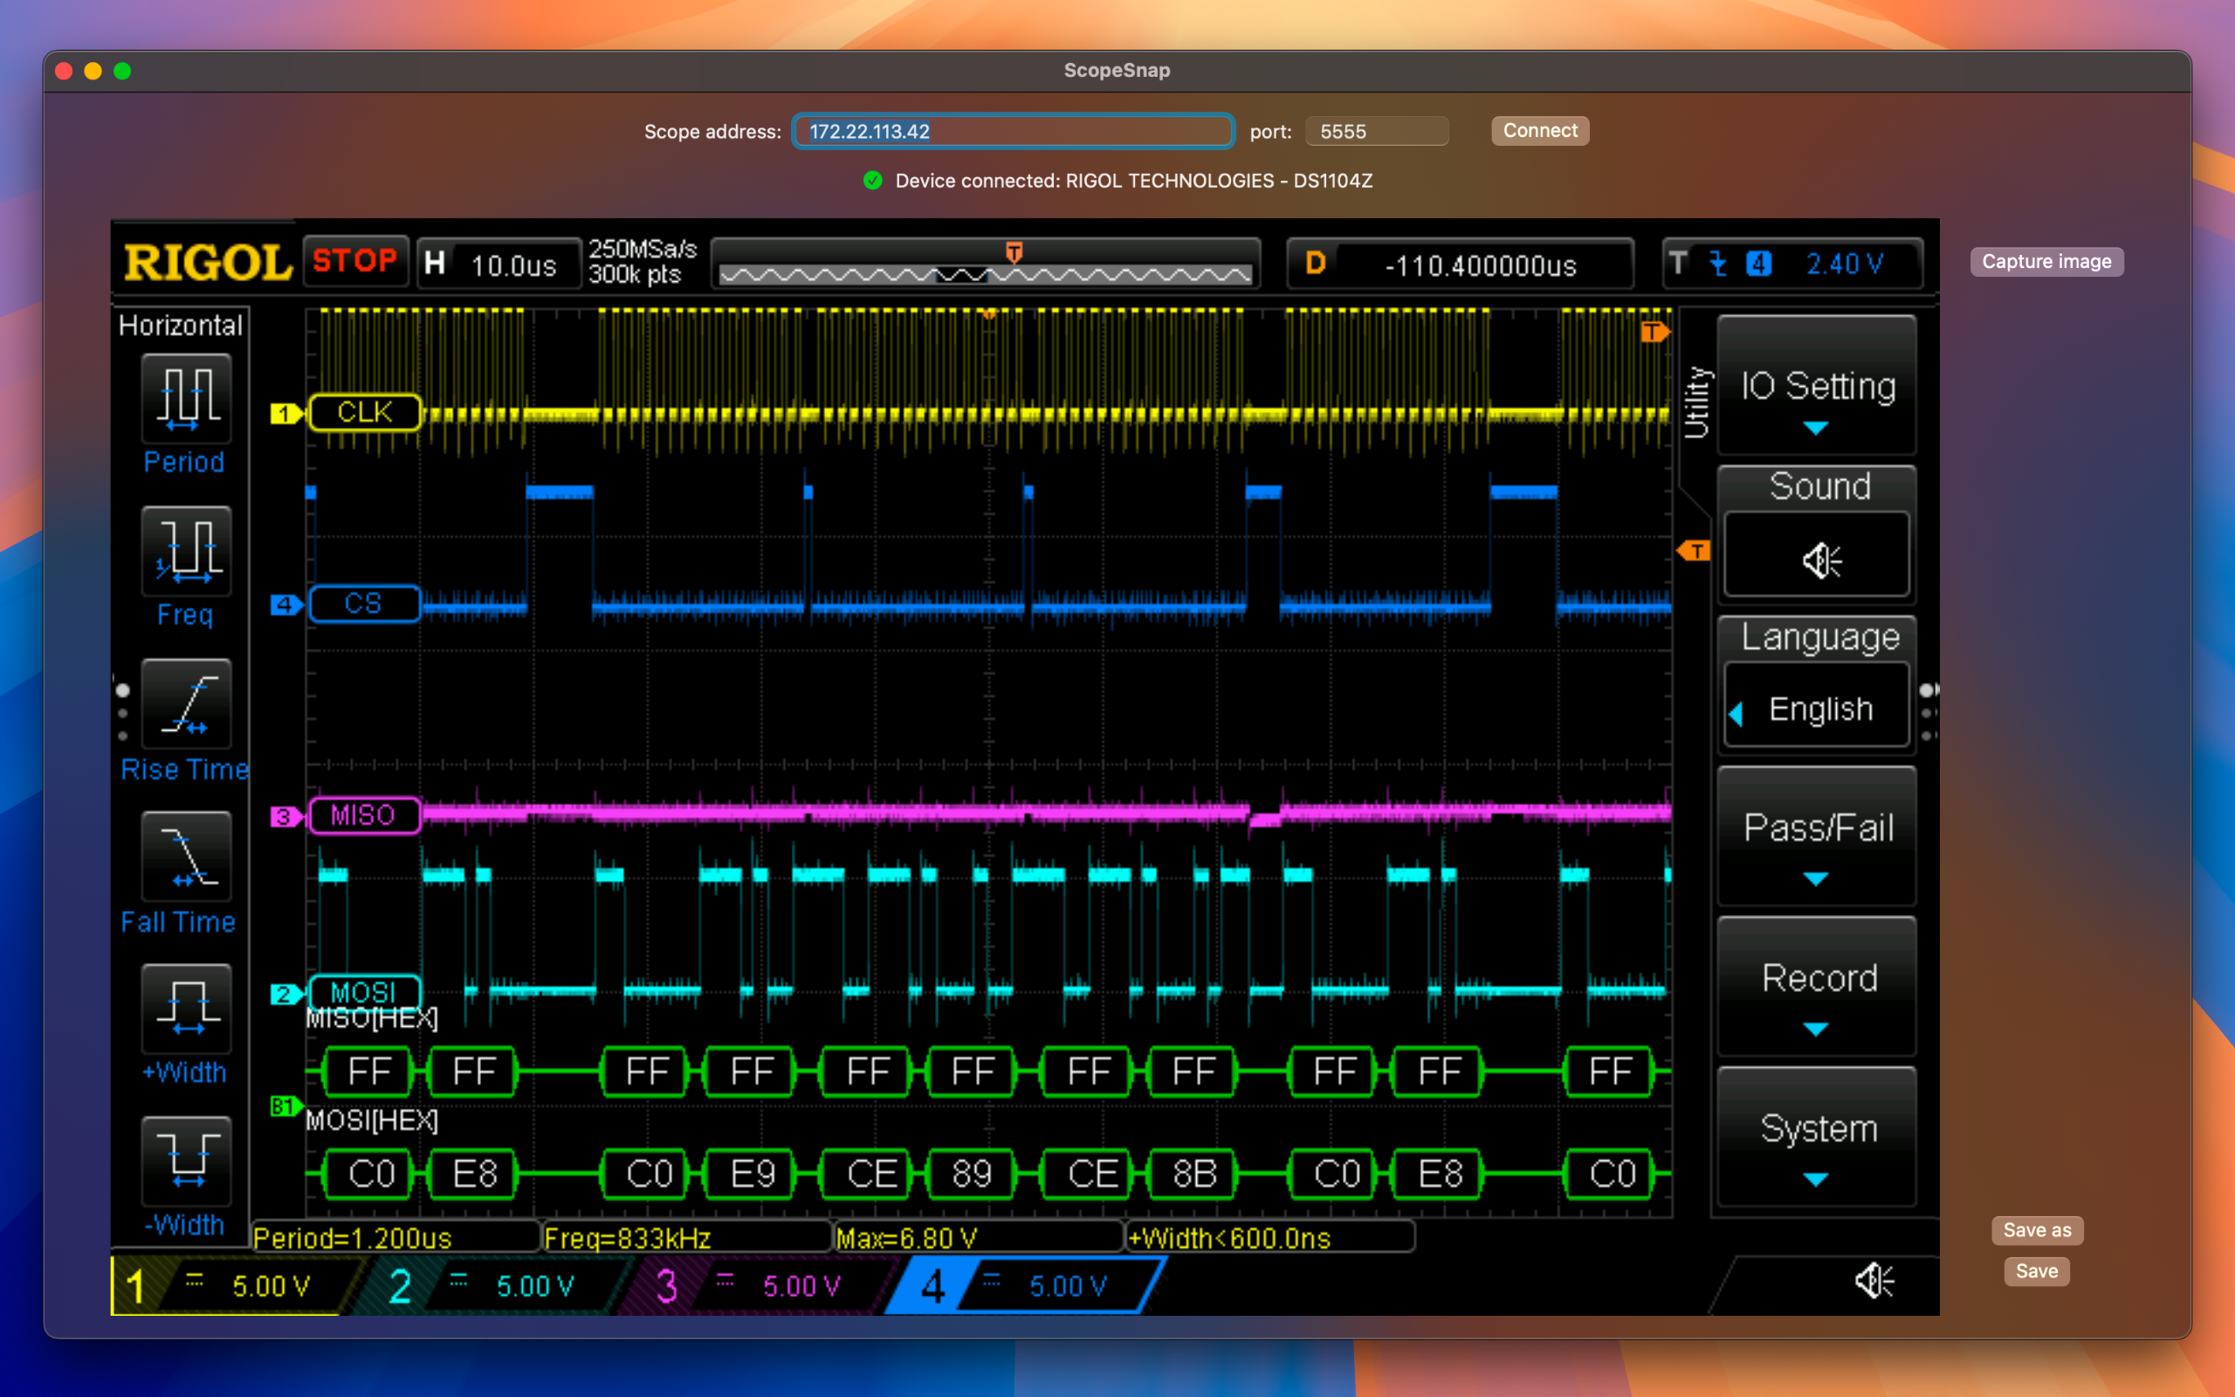Viewport: 2235px width, 1397px height.
Task: Click the waveform memory overview bar
Action: 986,264
